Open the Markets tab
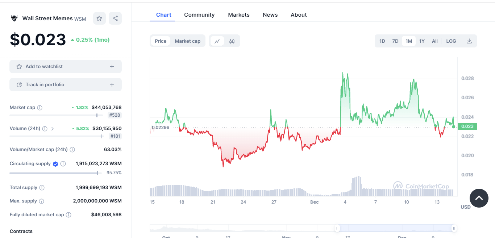Viewport: 495px width, 238px height. click(x=239, y=15)
